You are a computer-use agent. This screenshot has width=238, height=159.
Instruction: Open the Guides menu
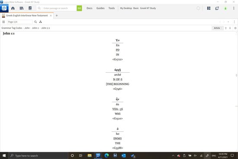coord(100,8)
